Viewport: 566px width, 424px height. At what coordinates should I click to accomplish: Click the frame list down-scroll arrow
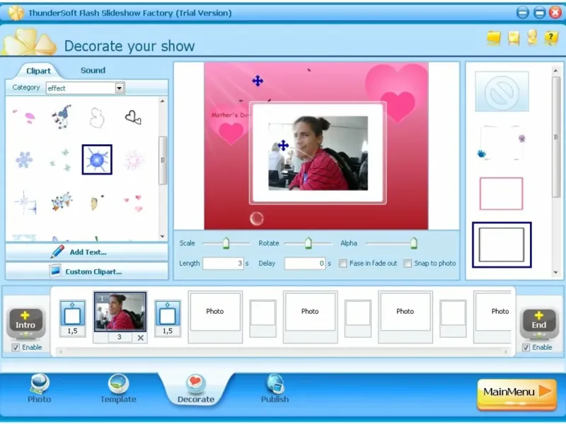(556, 273)
